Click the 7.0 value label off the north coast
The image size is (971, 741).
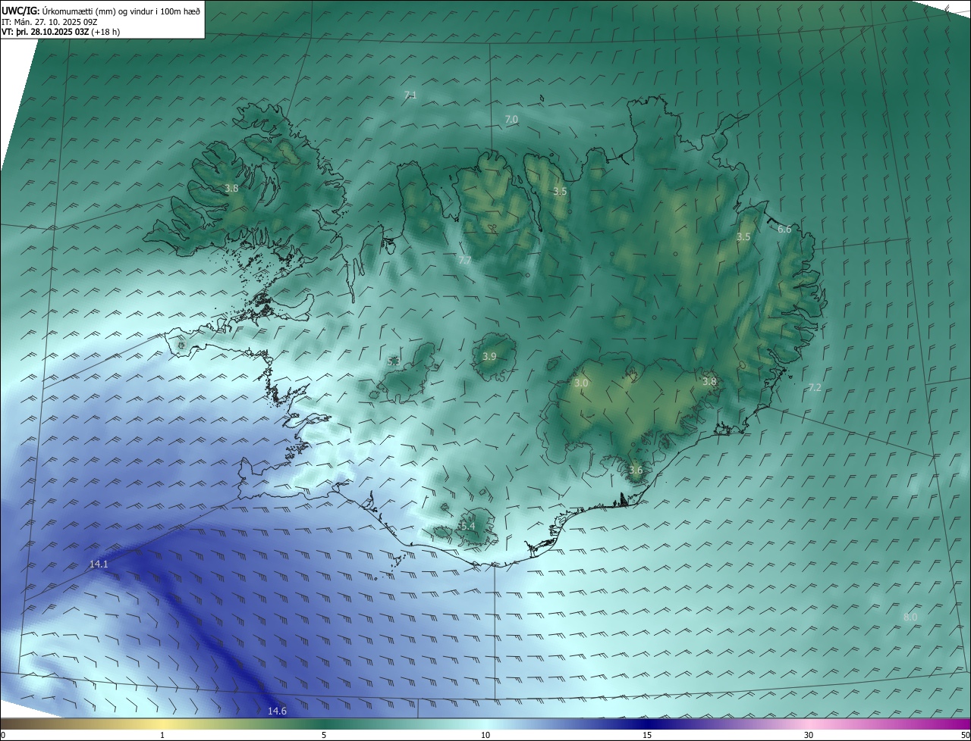[x=511, y=120]
